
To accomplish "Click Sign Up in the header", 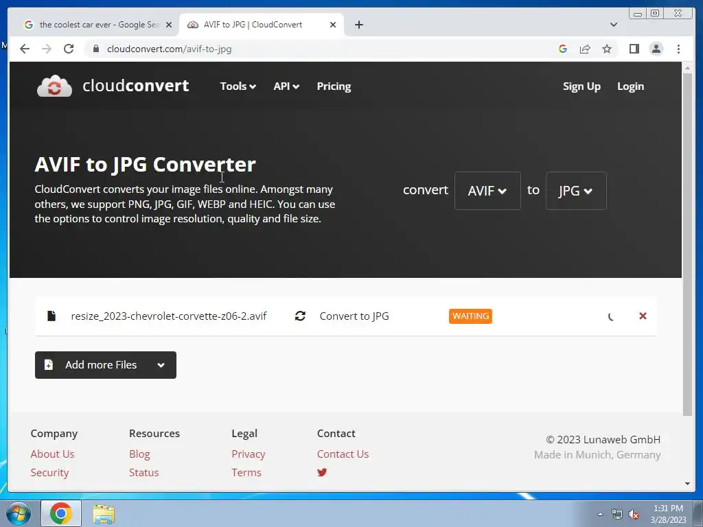I will (x=581, y=86).
